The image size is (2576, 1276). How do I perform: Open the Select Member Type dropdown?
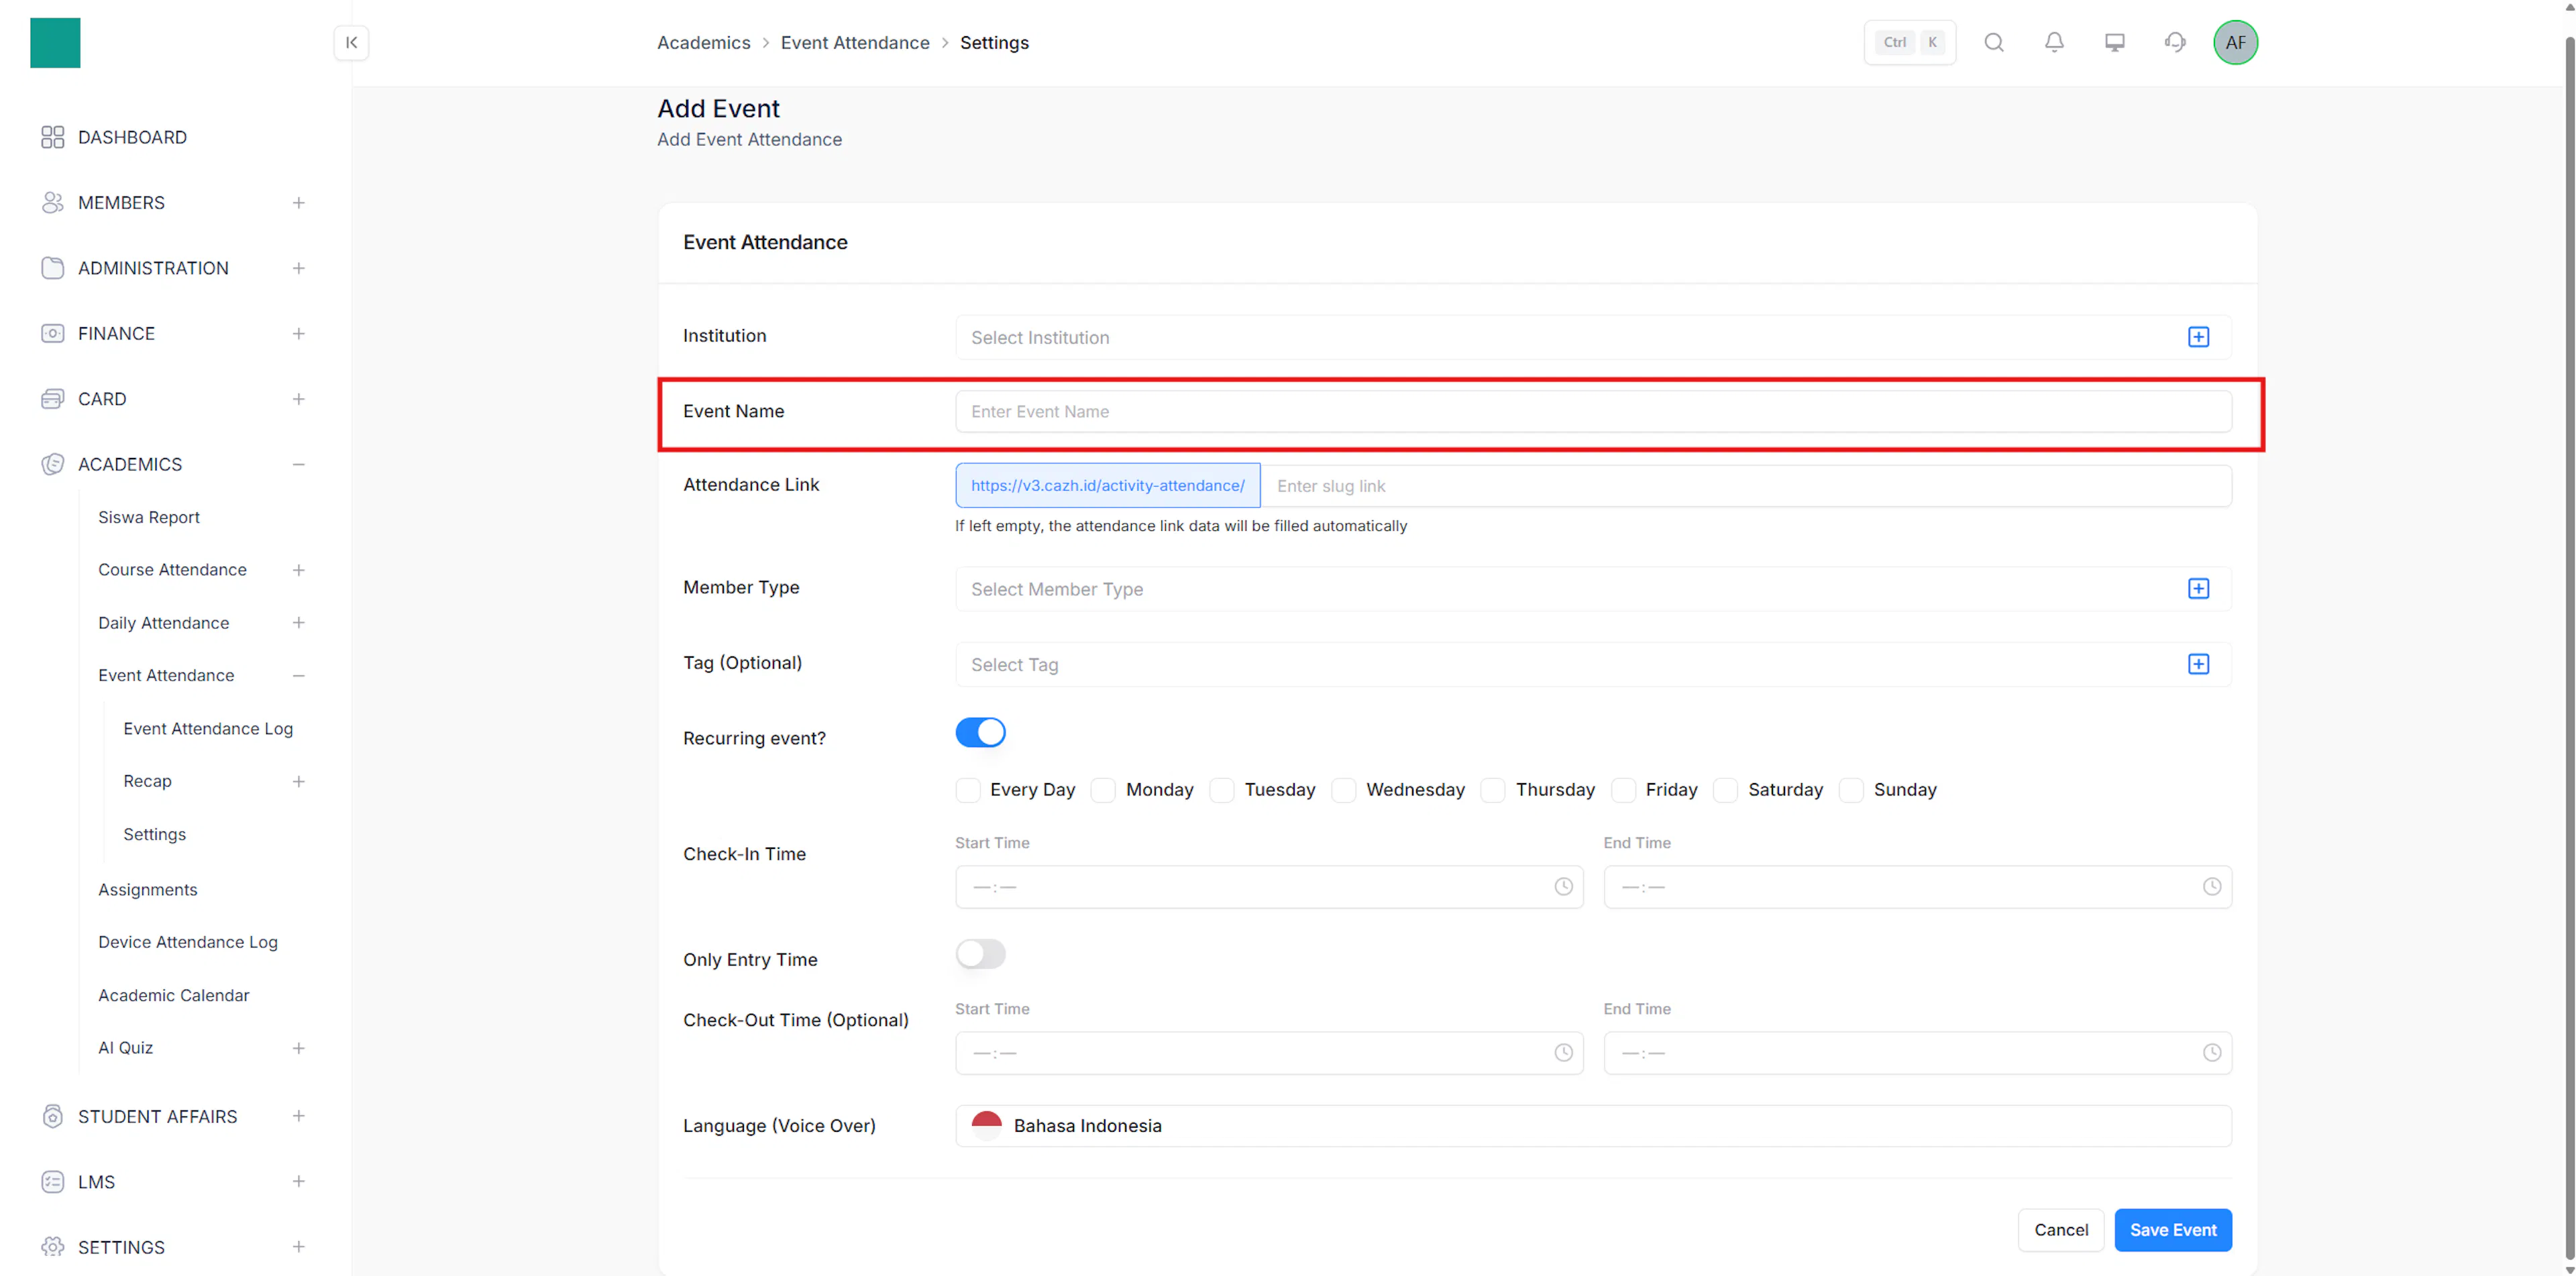(1593, 589)
